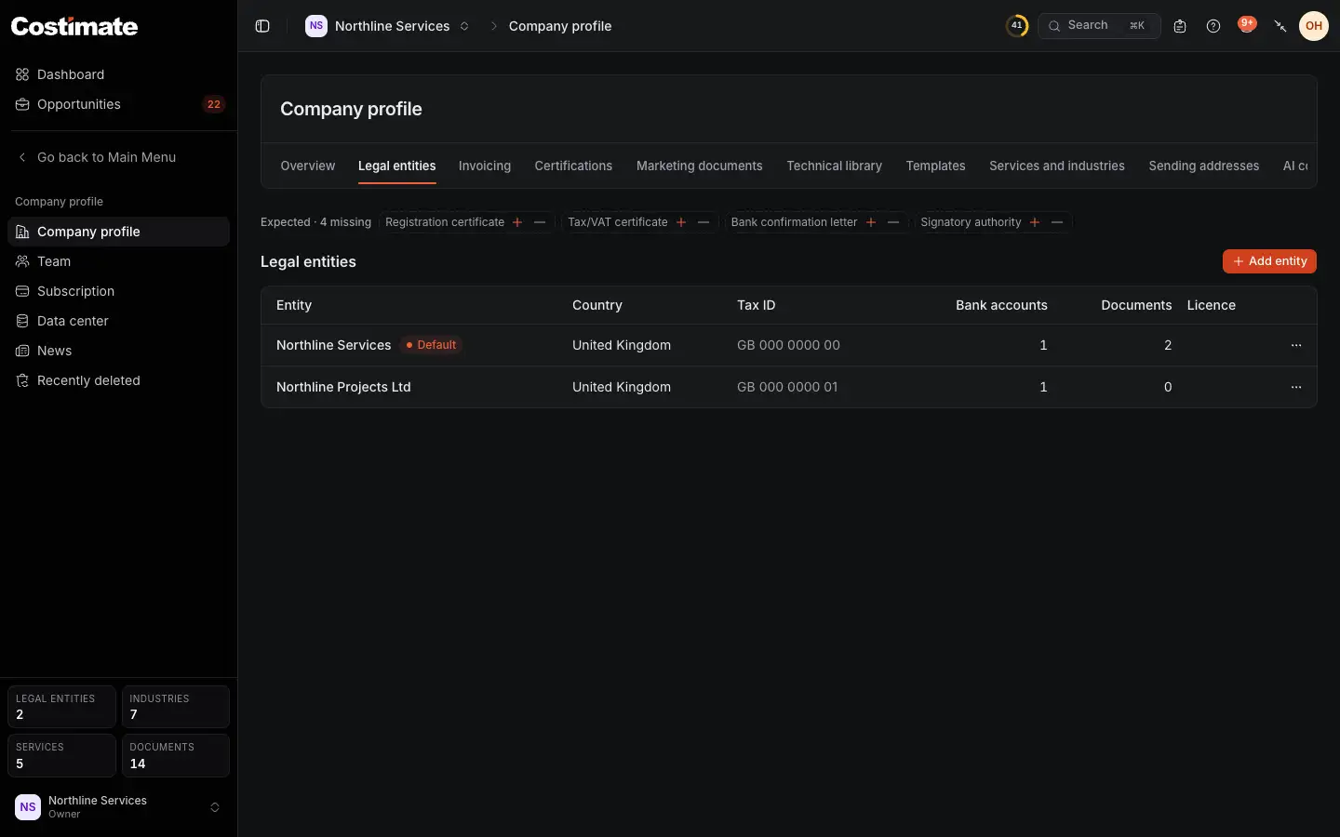Screen dimensions: 1340x837
Task: Click the Costimate logo
Action: point(74,26)
